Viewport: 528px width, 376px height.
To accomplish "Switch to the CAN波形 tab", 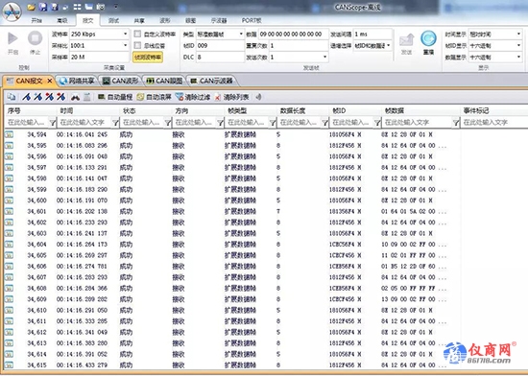I will point(120,81).
